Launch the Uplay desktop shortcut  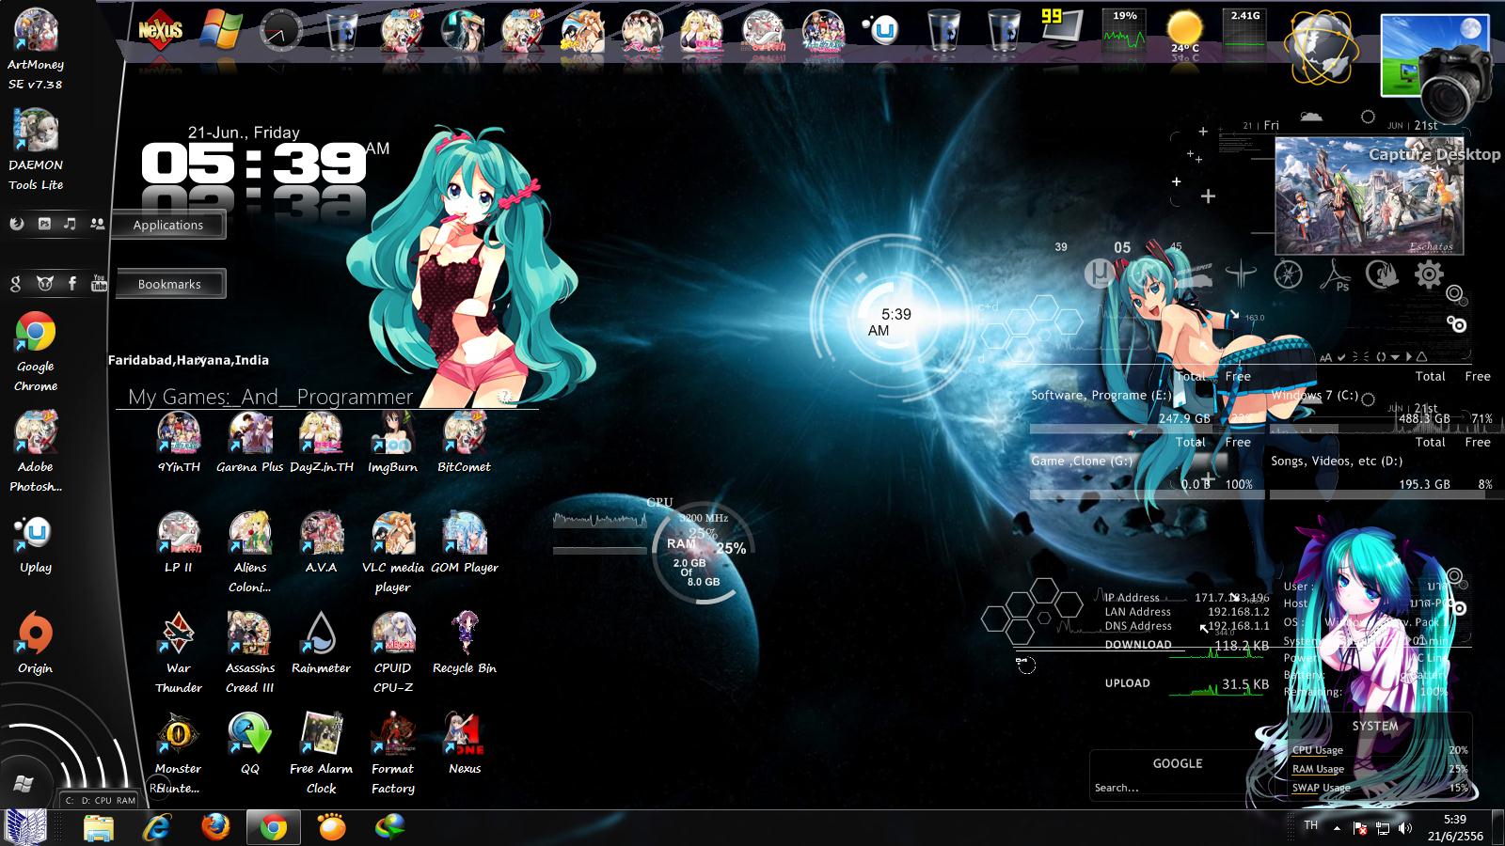point(36,545)
